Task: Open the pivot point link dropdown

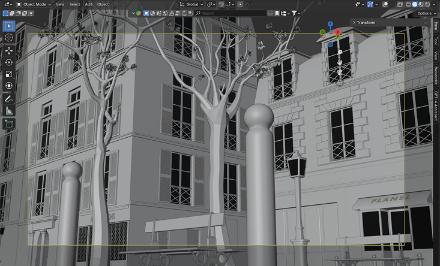Action: pyautogui.click(x=211, y=4)
